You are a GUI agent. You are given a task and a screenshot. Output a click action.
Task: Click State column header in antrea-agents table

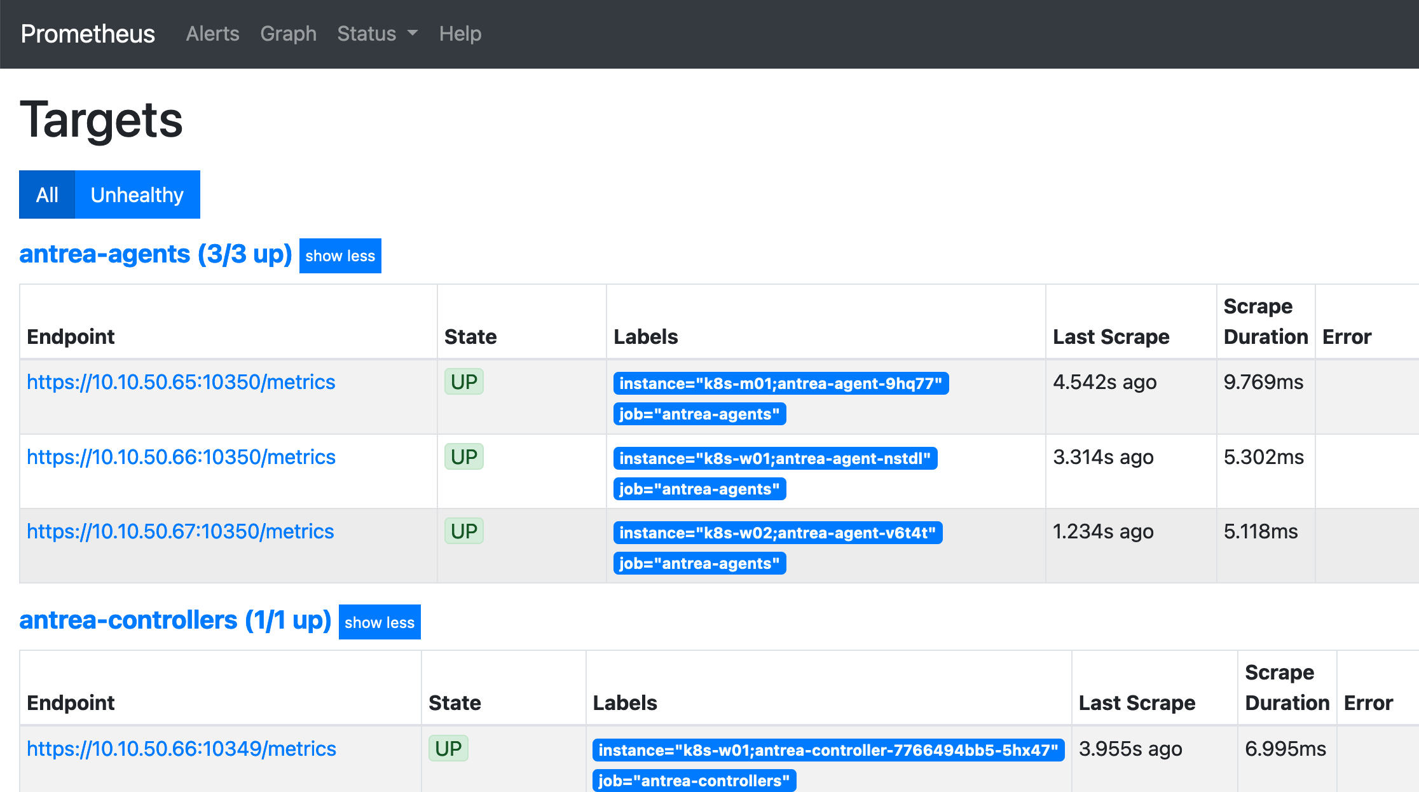tap(470, 336)
